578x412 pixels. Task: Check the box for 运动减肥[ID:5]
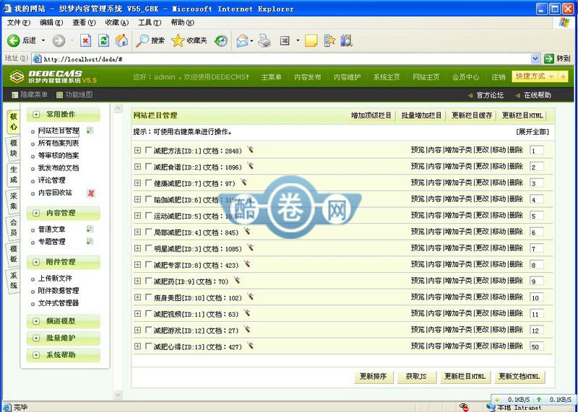149,216
